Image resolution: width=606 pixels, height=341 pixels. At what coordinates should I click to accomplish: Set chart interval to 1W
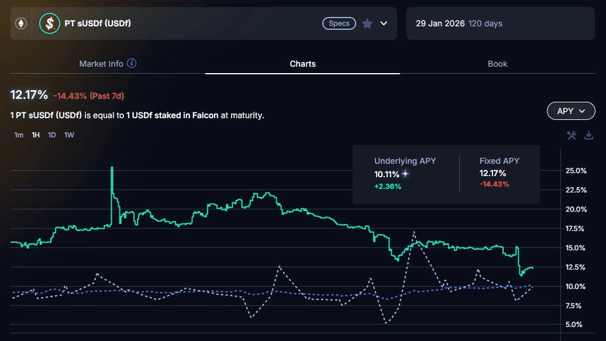point(69,135)
